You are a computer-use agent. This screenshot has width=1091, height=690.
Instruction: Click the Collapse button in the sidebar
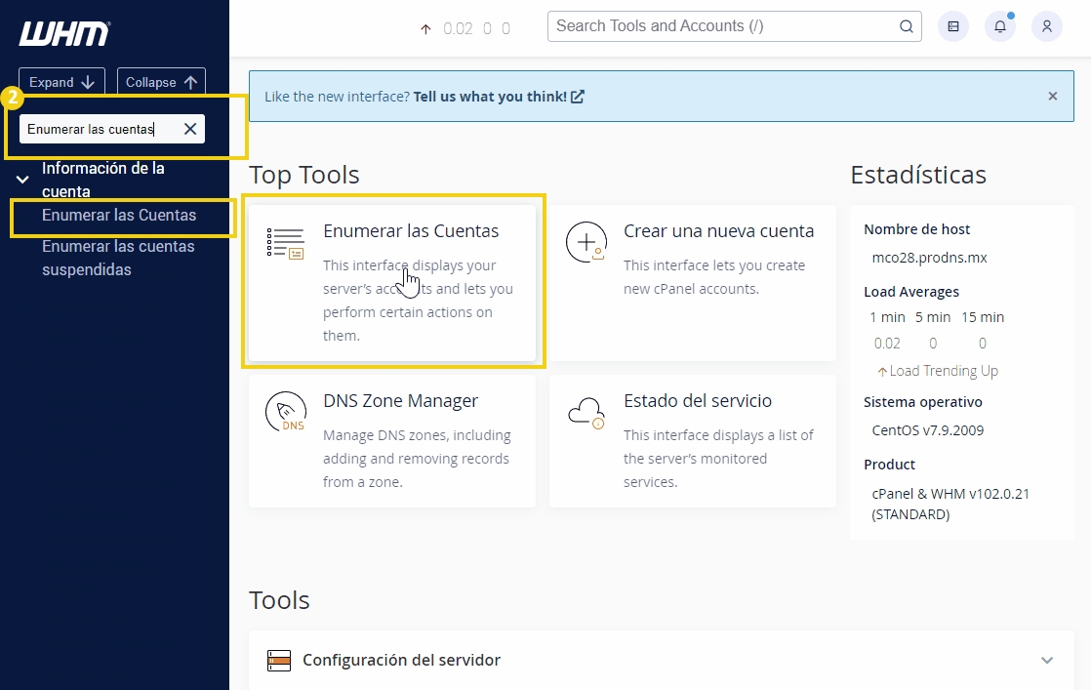coord(160,82)
